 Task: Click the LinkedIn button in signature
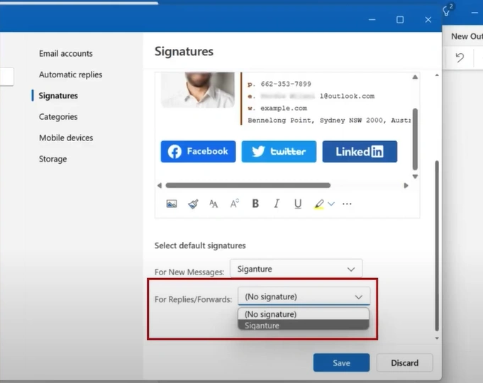click(x=360, y=151)
